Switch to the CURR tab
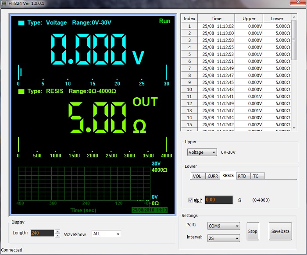The width and height of the screenshot is (307, 255). coord(213,176)
